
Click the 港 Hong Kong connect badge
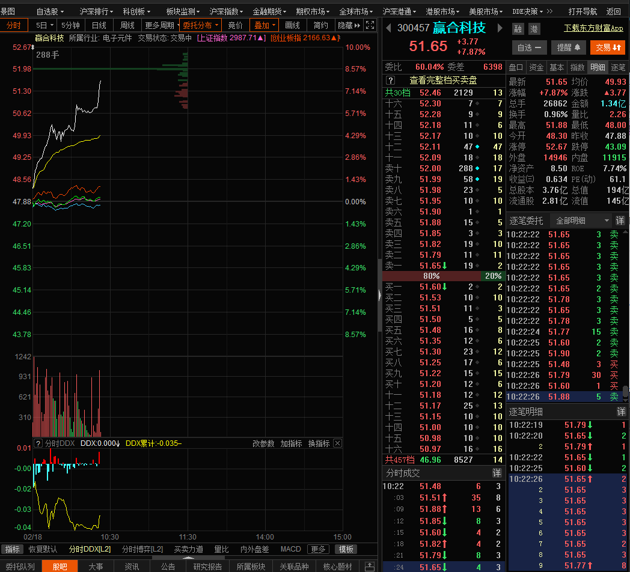534,29
